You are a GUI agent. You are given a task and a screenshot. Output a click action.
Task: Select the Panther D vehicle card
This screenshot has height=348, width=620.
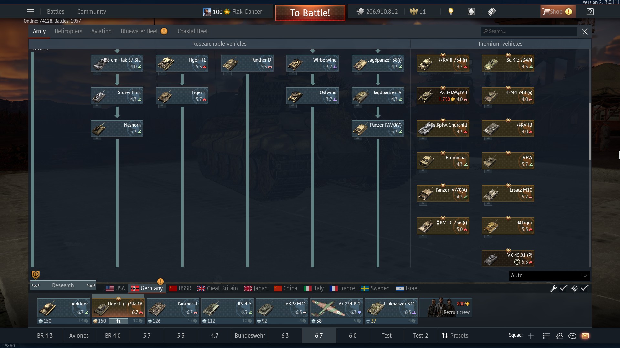click(247, 63)
